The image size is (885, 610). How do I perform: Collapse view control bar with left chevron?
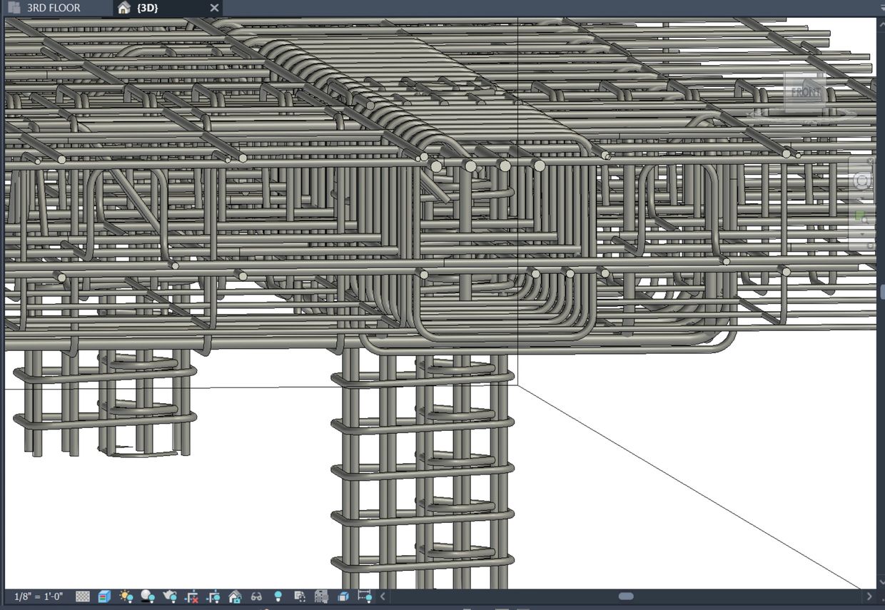(383, 596)
